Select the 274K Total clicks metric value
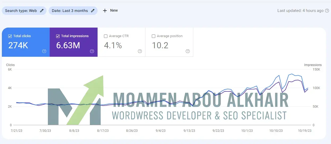The width and height of the screenshot is (331, 144). coord(18,45)
